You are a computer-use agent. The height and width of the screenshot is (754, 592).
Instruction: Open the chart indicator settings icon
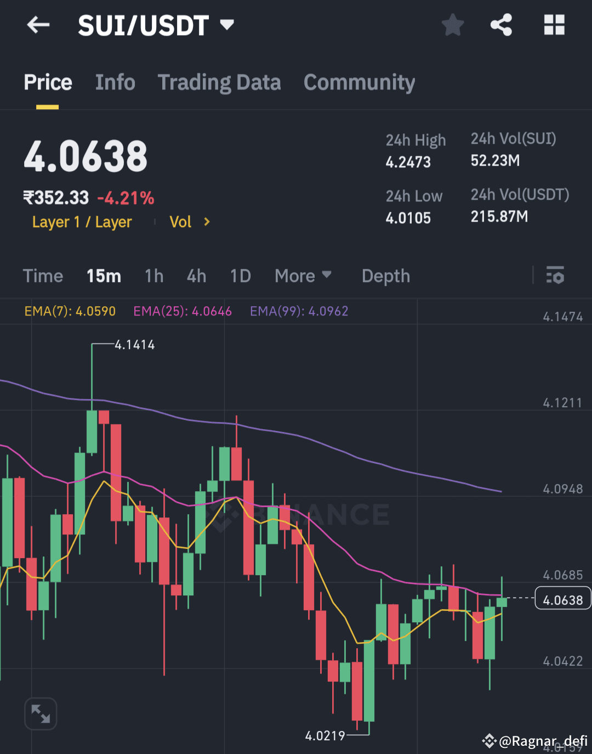pos(555,275)
